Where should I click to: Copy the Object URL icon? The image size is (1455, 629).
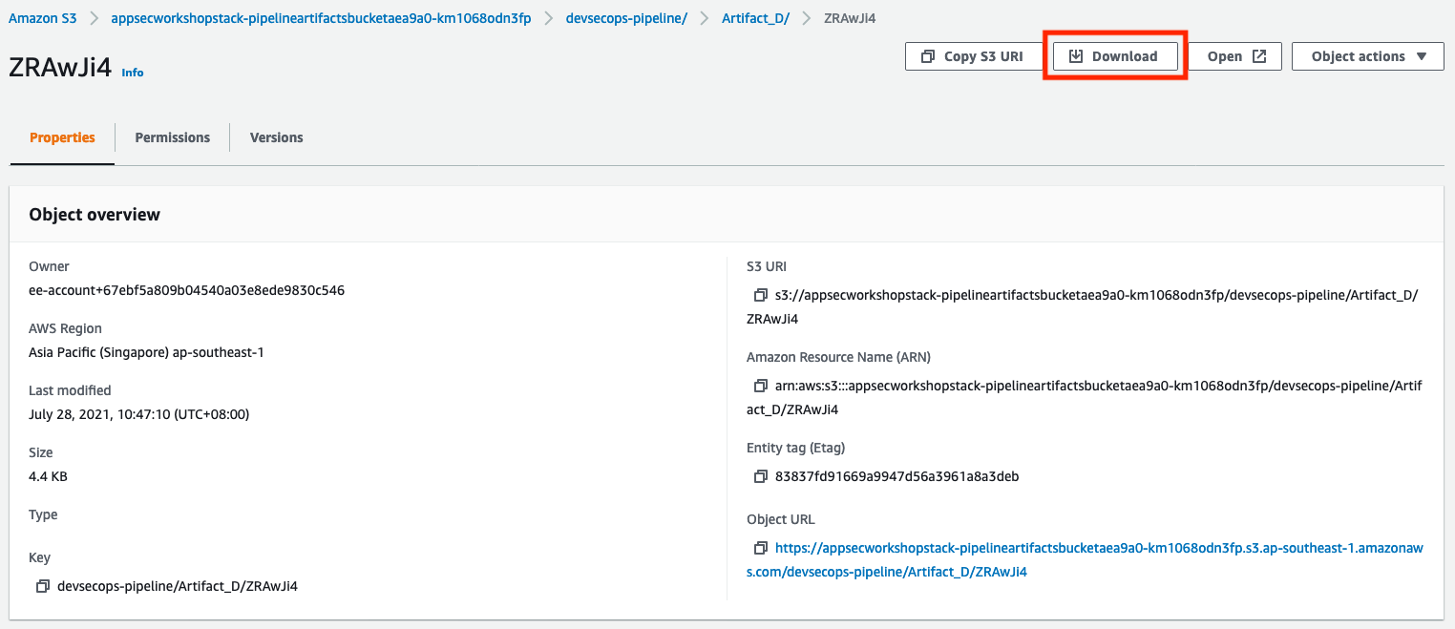761,548
